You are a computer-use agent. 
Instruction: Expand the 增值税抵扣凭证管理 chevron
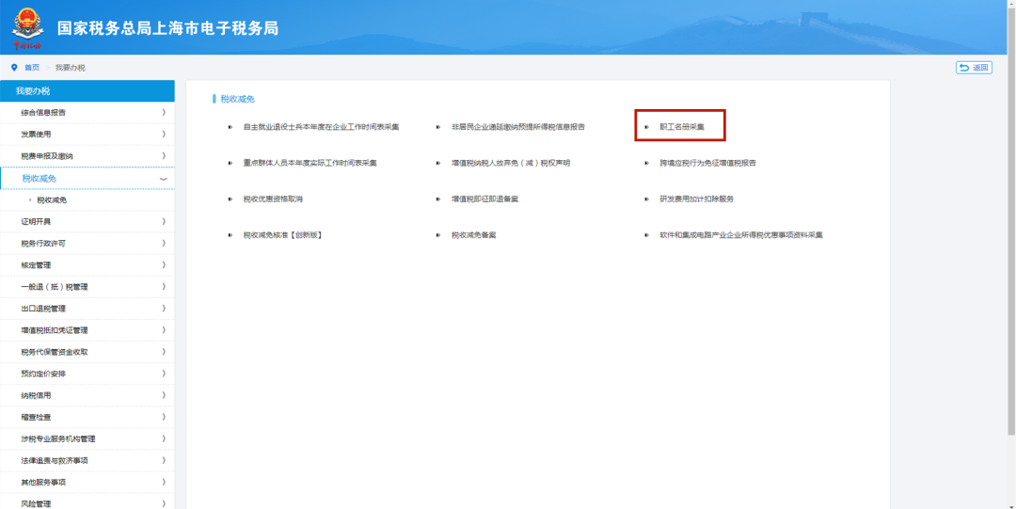[x=164, y=330]
